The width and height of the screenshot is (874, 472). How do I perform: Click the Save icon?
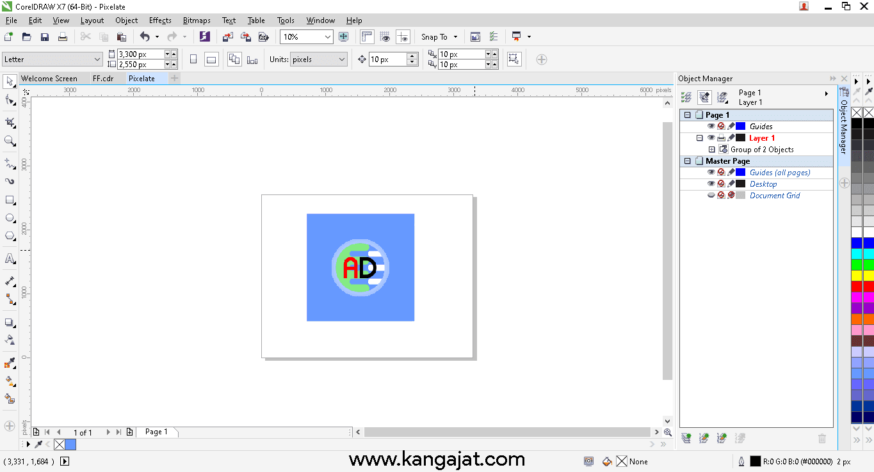(x=45, y=37)
